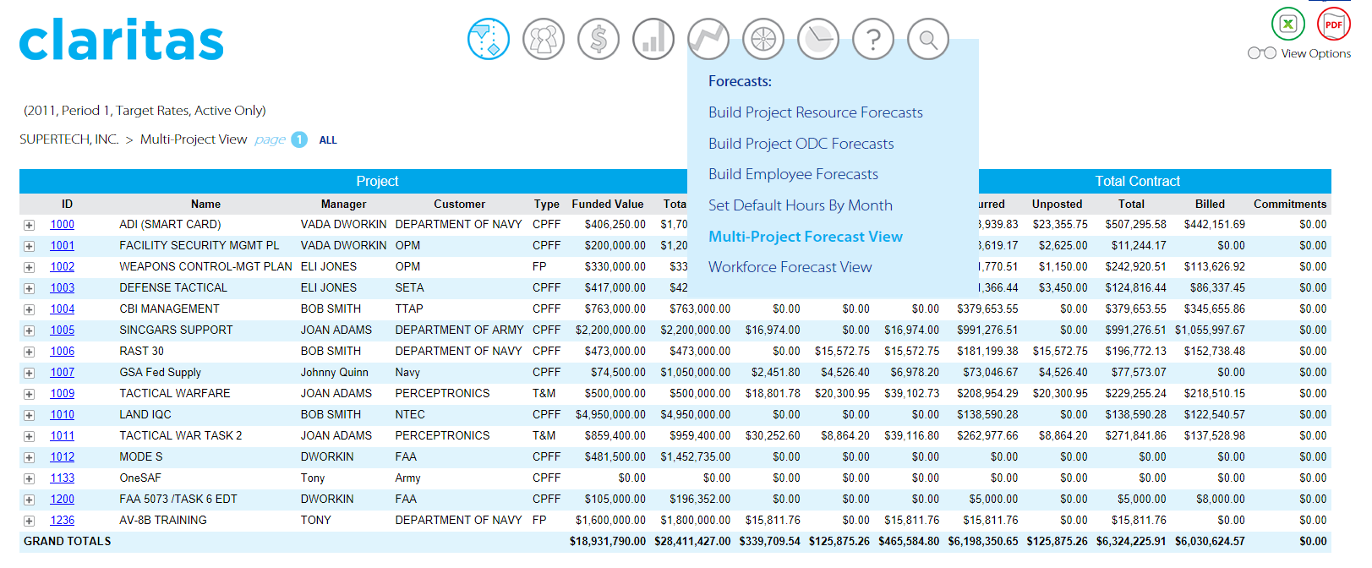Click the Total Contract section header
1372x568 pixels.
[1138, 181]
